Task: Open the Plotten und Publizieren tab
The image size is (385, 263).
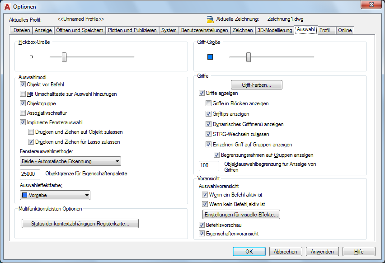Action: pyautogui.click(x=132, y=30)
